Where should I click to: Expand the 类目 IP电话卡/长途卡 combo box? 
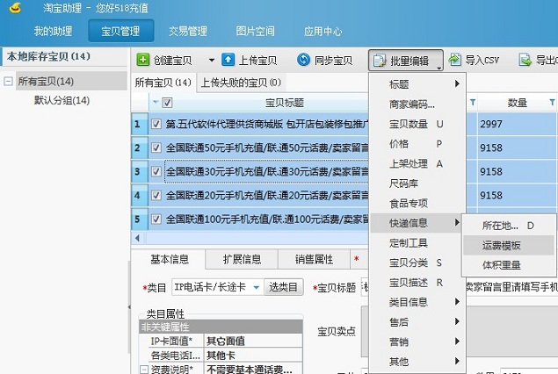click(x=256, y=287)
